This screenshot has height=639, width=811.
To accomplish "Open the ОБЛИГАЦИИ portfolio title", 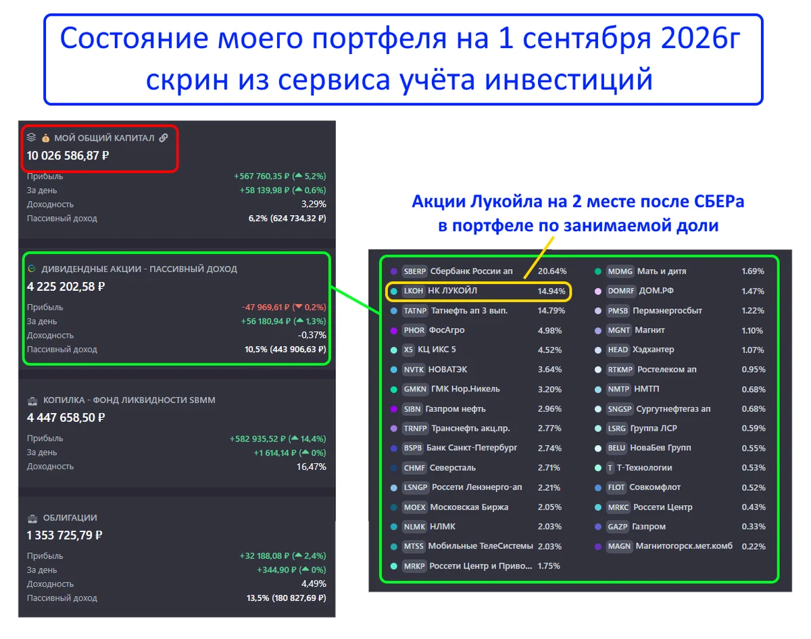I will pyautogui.click(x=70, y=517).
